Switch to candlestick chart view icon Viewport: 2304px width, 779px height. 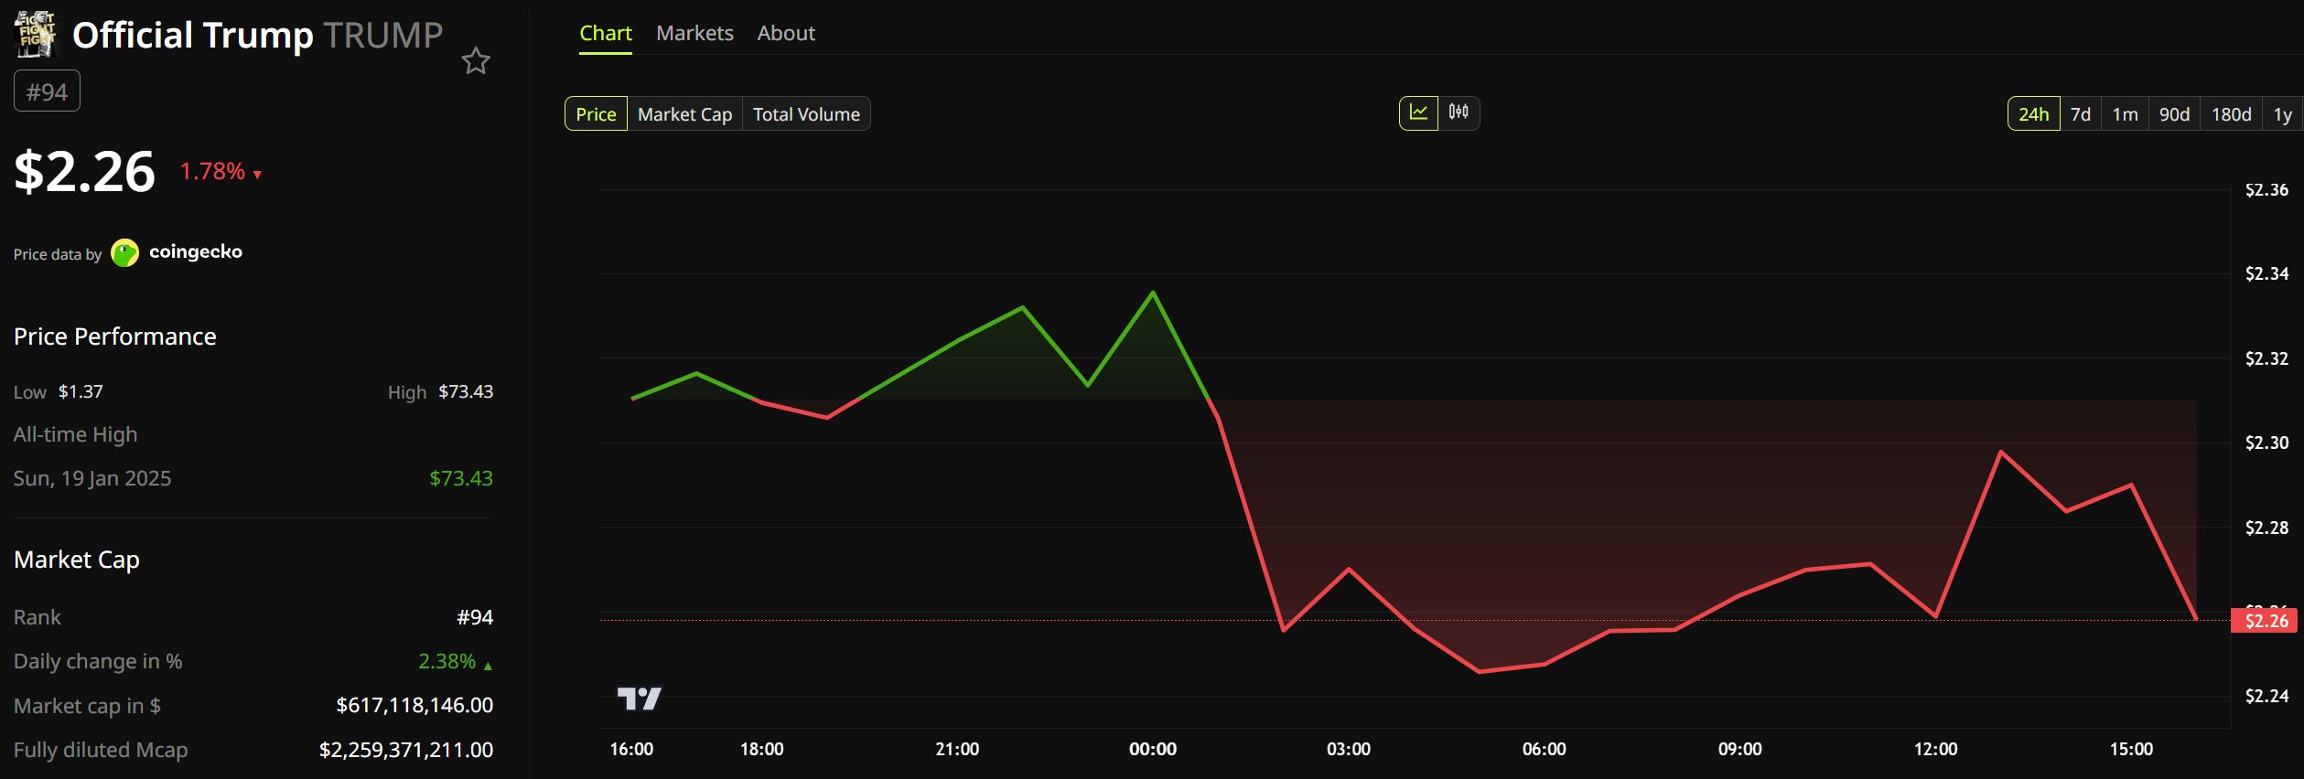tap(1459, 112)
